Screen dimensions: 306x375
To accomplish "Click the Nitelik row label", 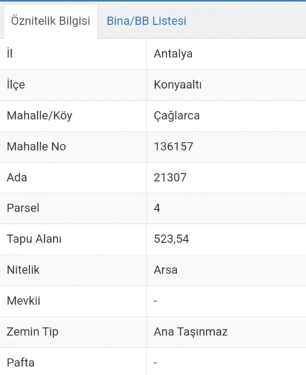I will 23,270.
